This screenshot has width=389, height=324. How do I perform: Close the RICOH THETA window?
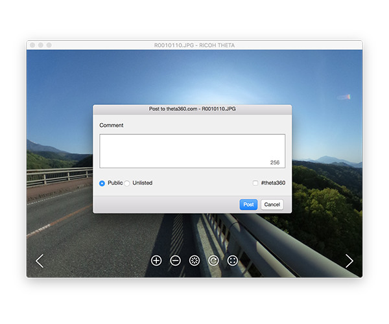tap(32, 45)
